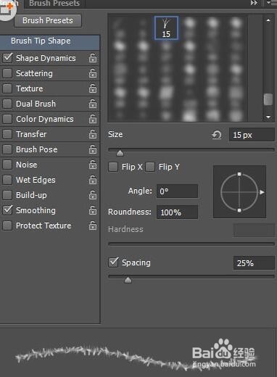277x377 pixels.
Task: Restore original brush size with reset icon
Action: (217, 135)
